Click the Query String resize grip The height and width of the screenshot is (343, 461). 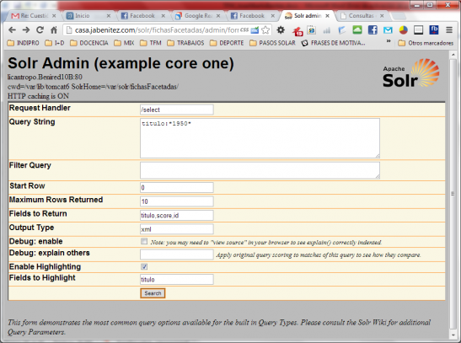(378, 156)
